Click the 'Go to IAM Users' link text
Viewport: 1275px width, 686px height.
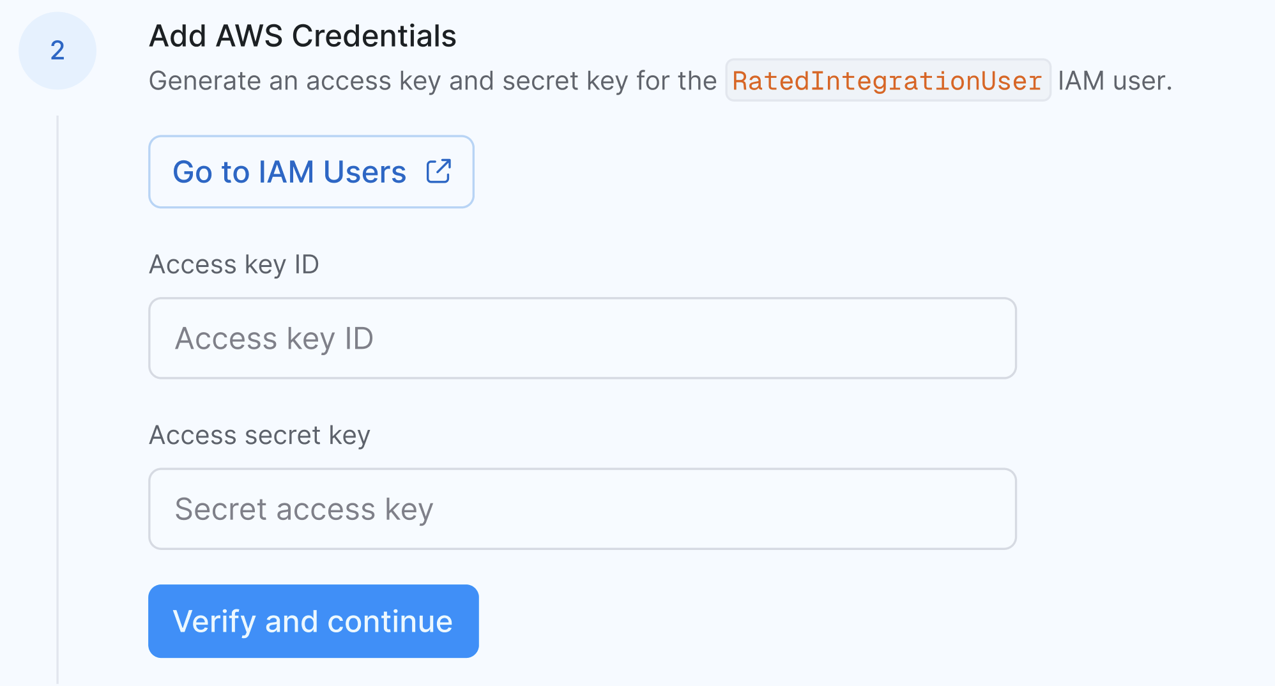pos(289,172)
